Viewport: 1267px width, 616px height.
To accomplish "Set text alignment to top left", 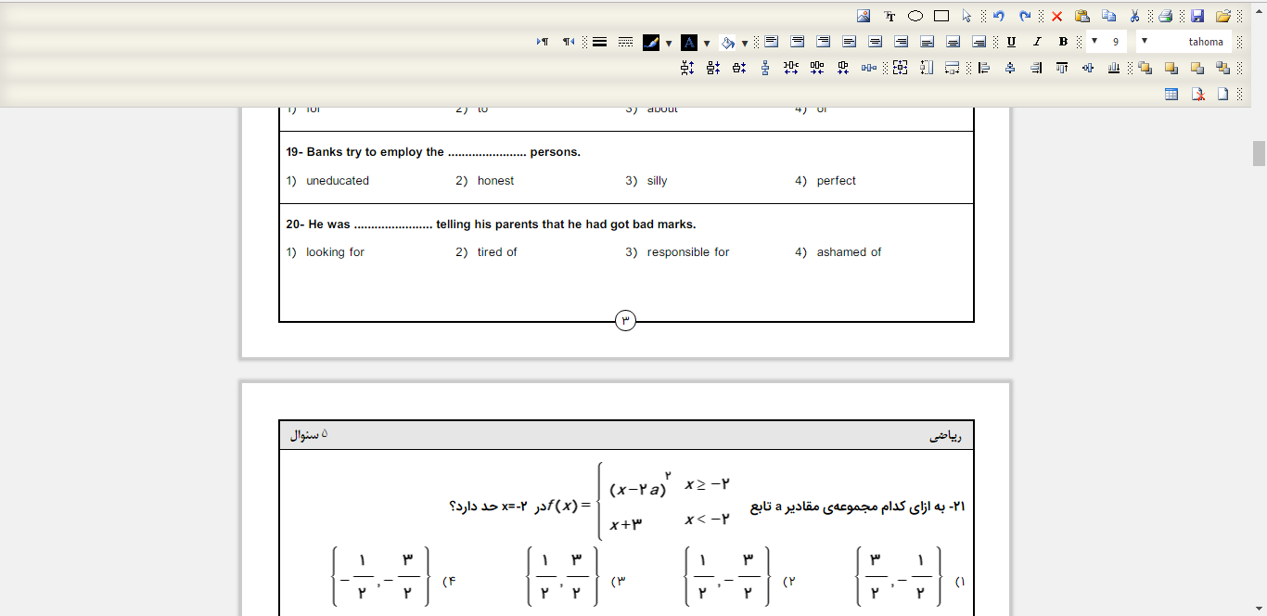I will (x=771, y=42).
